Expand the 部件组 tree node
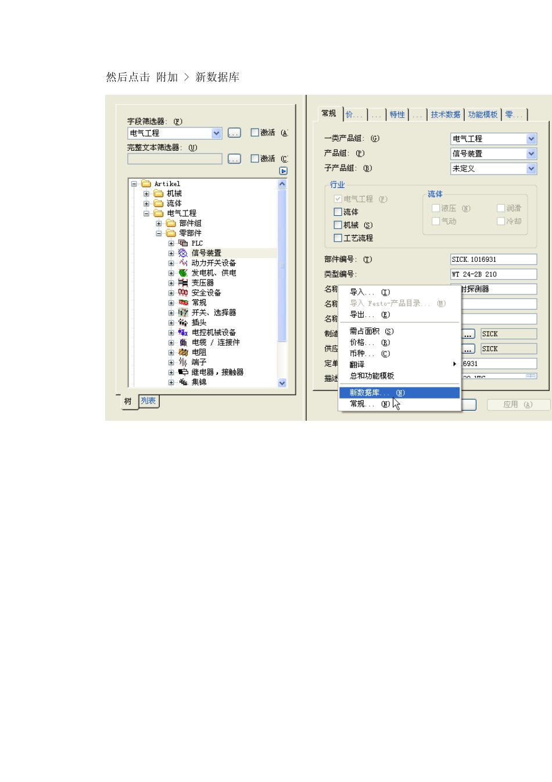 [159, 223]
